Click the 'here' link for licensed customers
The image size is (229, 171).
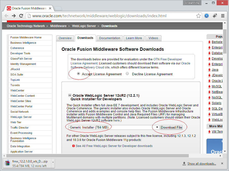tap(116, 120)
